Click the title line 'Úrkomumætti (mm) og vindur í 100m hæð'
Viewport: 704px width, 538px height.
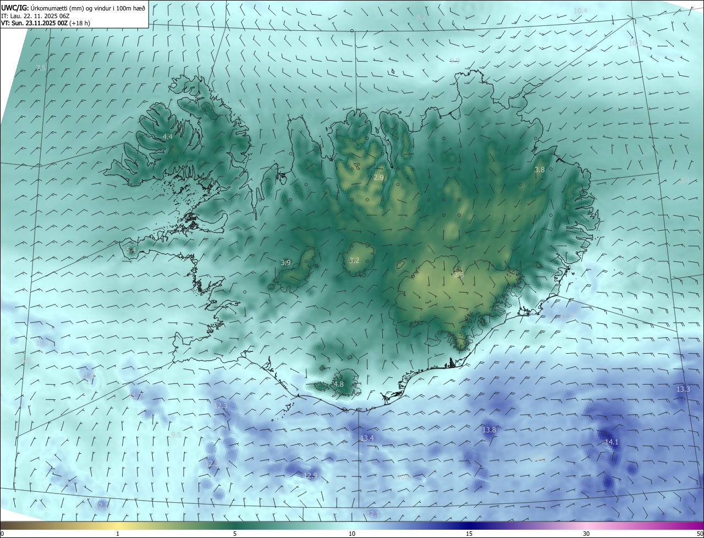(88, 8)
